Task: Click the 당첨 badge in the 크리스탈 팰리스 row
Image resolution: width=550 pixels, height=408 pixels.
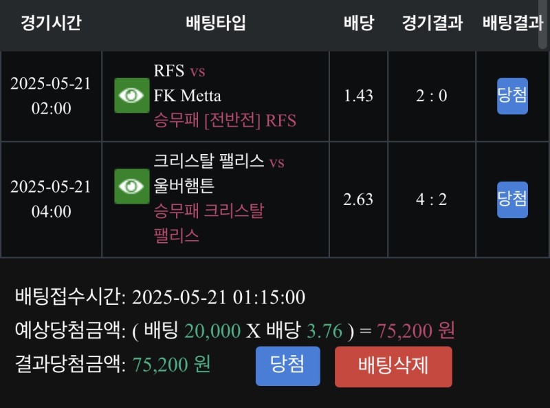Action: click(512, 200)
